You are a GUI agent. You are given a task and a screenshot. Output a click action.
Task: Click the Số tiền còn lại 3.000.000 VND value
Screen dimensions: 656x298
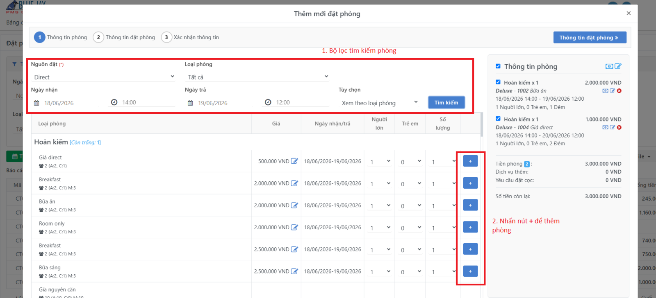603,196
